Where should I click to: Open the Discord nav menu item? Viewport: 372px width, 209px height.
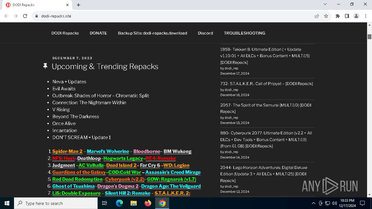click(205, 33)
